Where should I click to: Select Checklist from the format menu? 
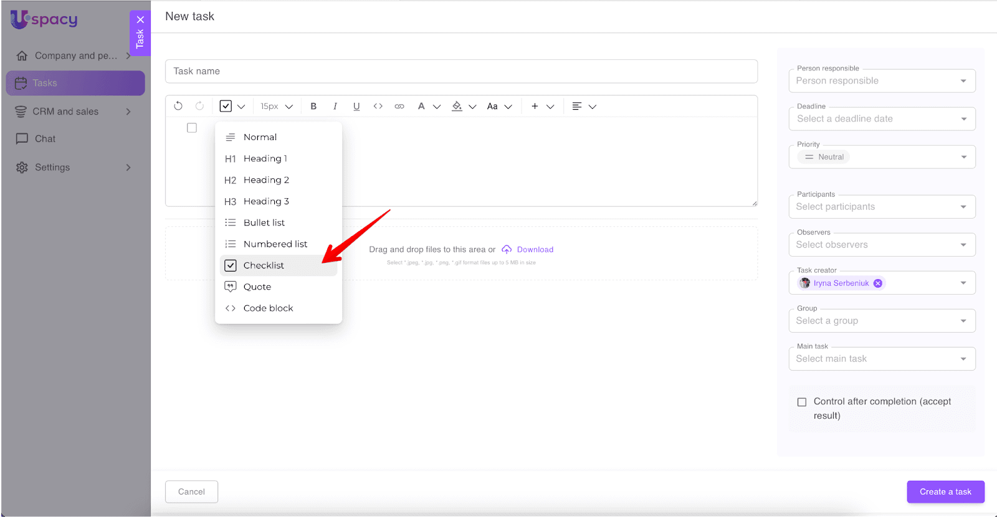pos(264,265)
